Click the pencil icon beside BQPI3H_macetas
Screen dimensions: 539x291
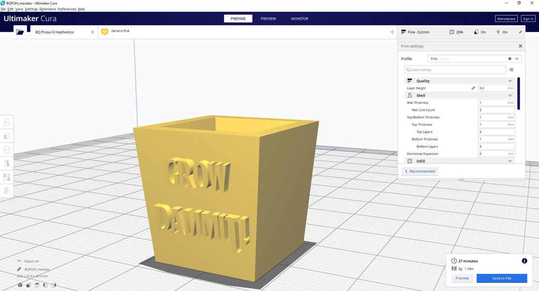19,269
